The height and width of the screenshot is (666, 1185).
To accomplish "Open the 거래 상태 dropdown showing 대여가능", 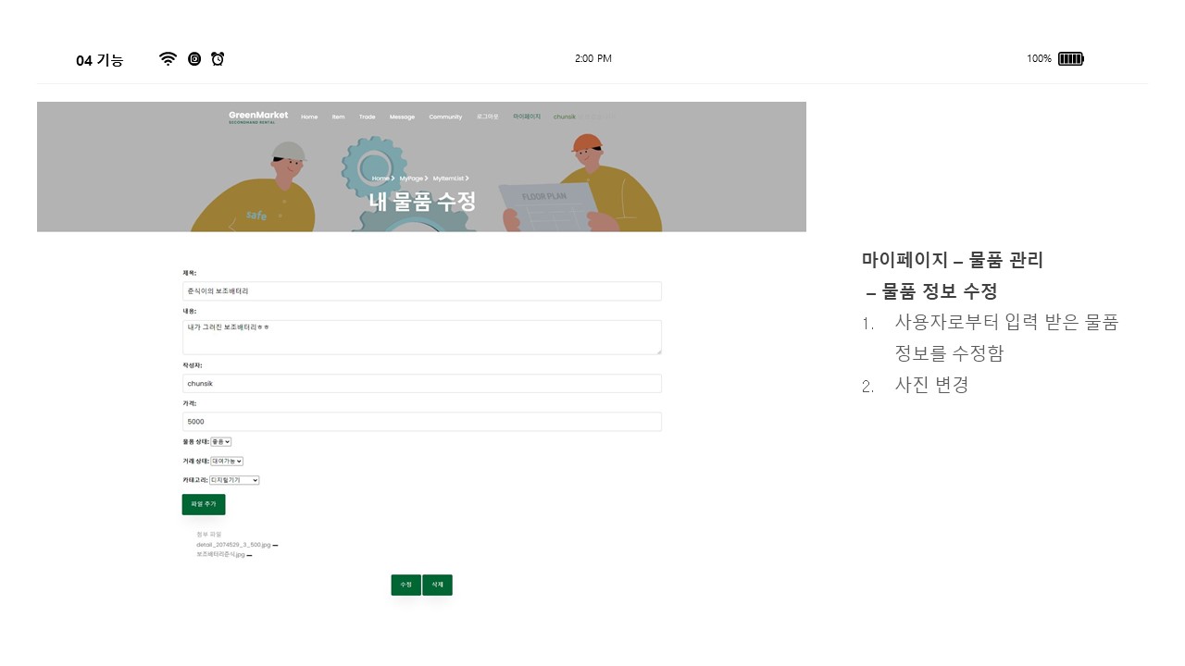I will (x=227, y=461).
